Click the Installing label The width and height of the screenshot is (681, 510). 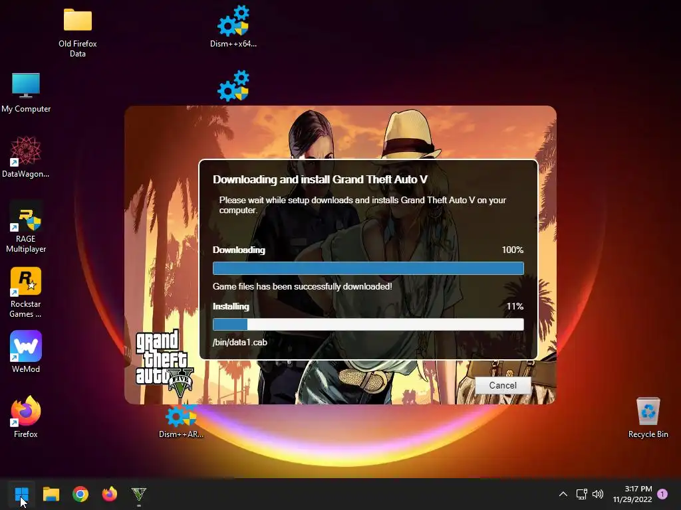pyautogui.click(x=231, y=306)
